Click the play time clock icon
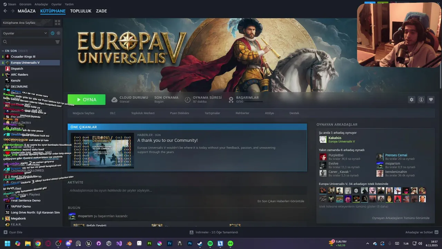This screenshot has height=249, width=442. (x=188, y=100)
